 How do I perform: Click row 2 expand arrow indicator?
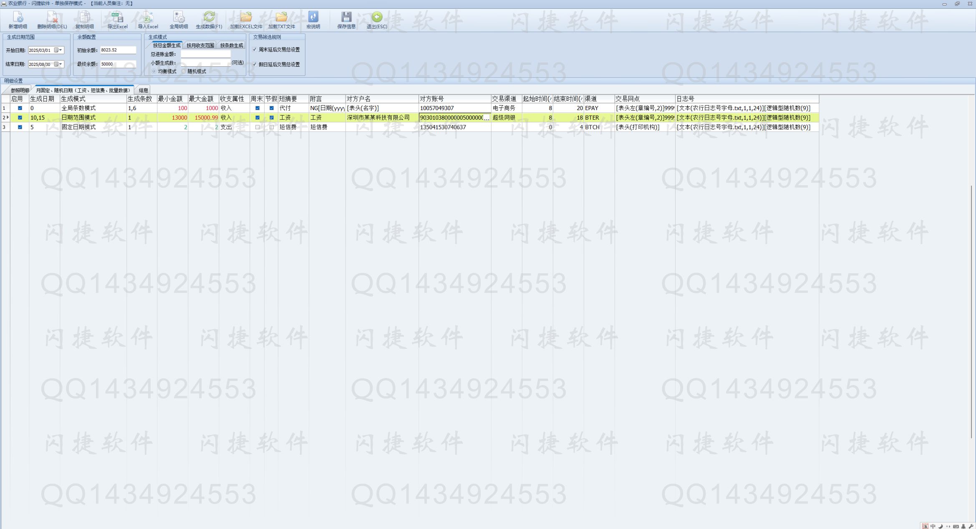pyautogui.click(x=8, y=118)
